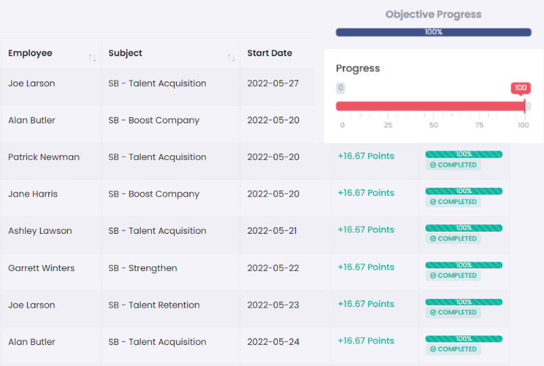This screenshot has width=544, height=366.
Task: Click the gray 0 minimum label on slider
Action: 341,88
